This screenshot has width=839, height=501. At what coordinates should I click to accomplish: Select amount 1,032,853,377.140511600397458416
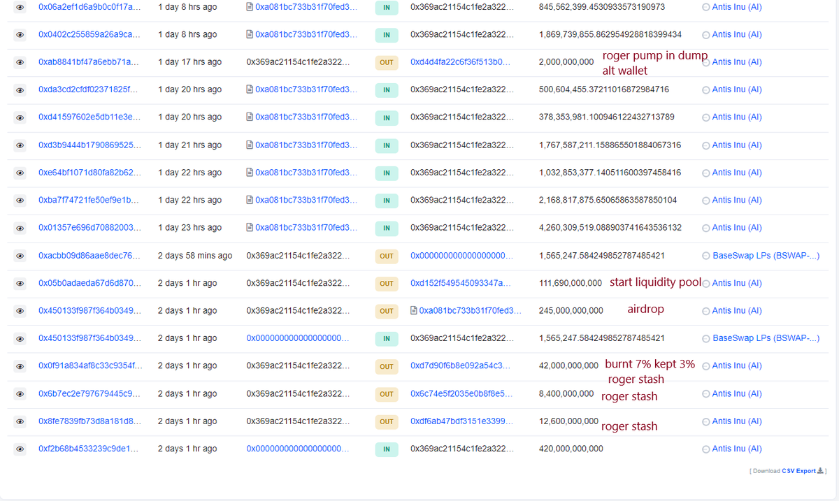point(610,173)
